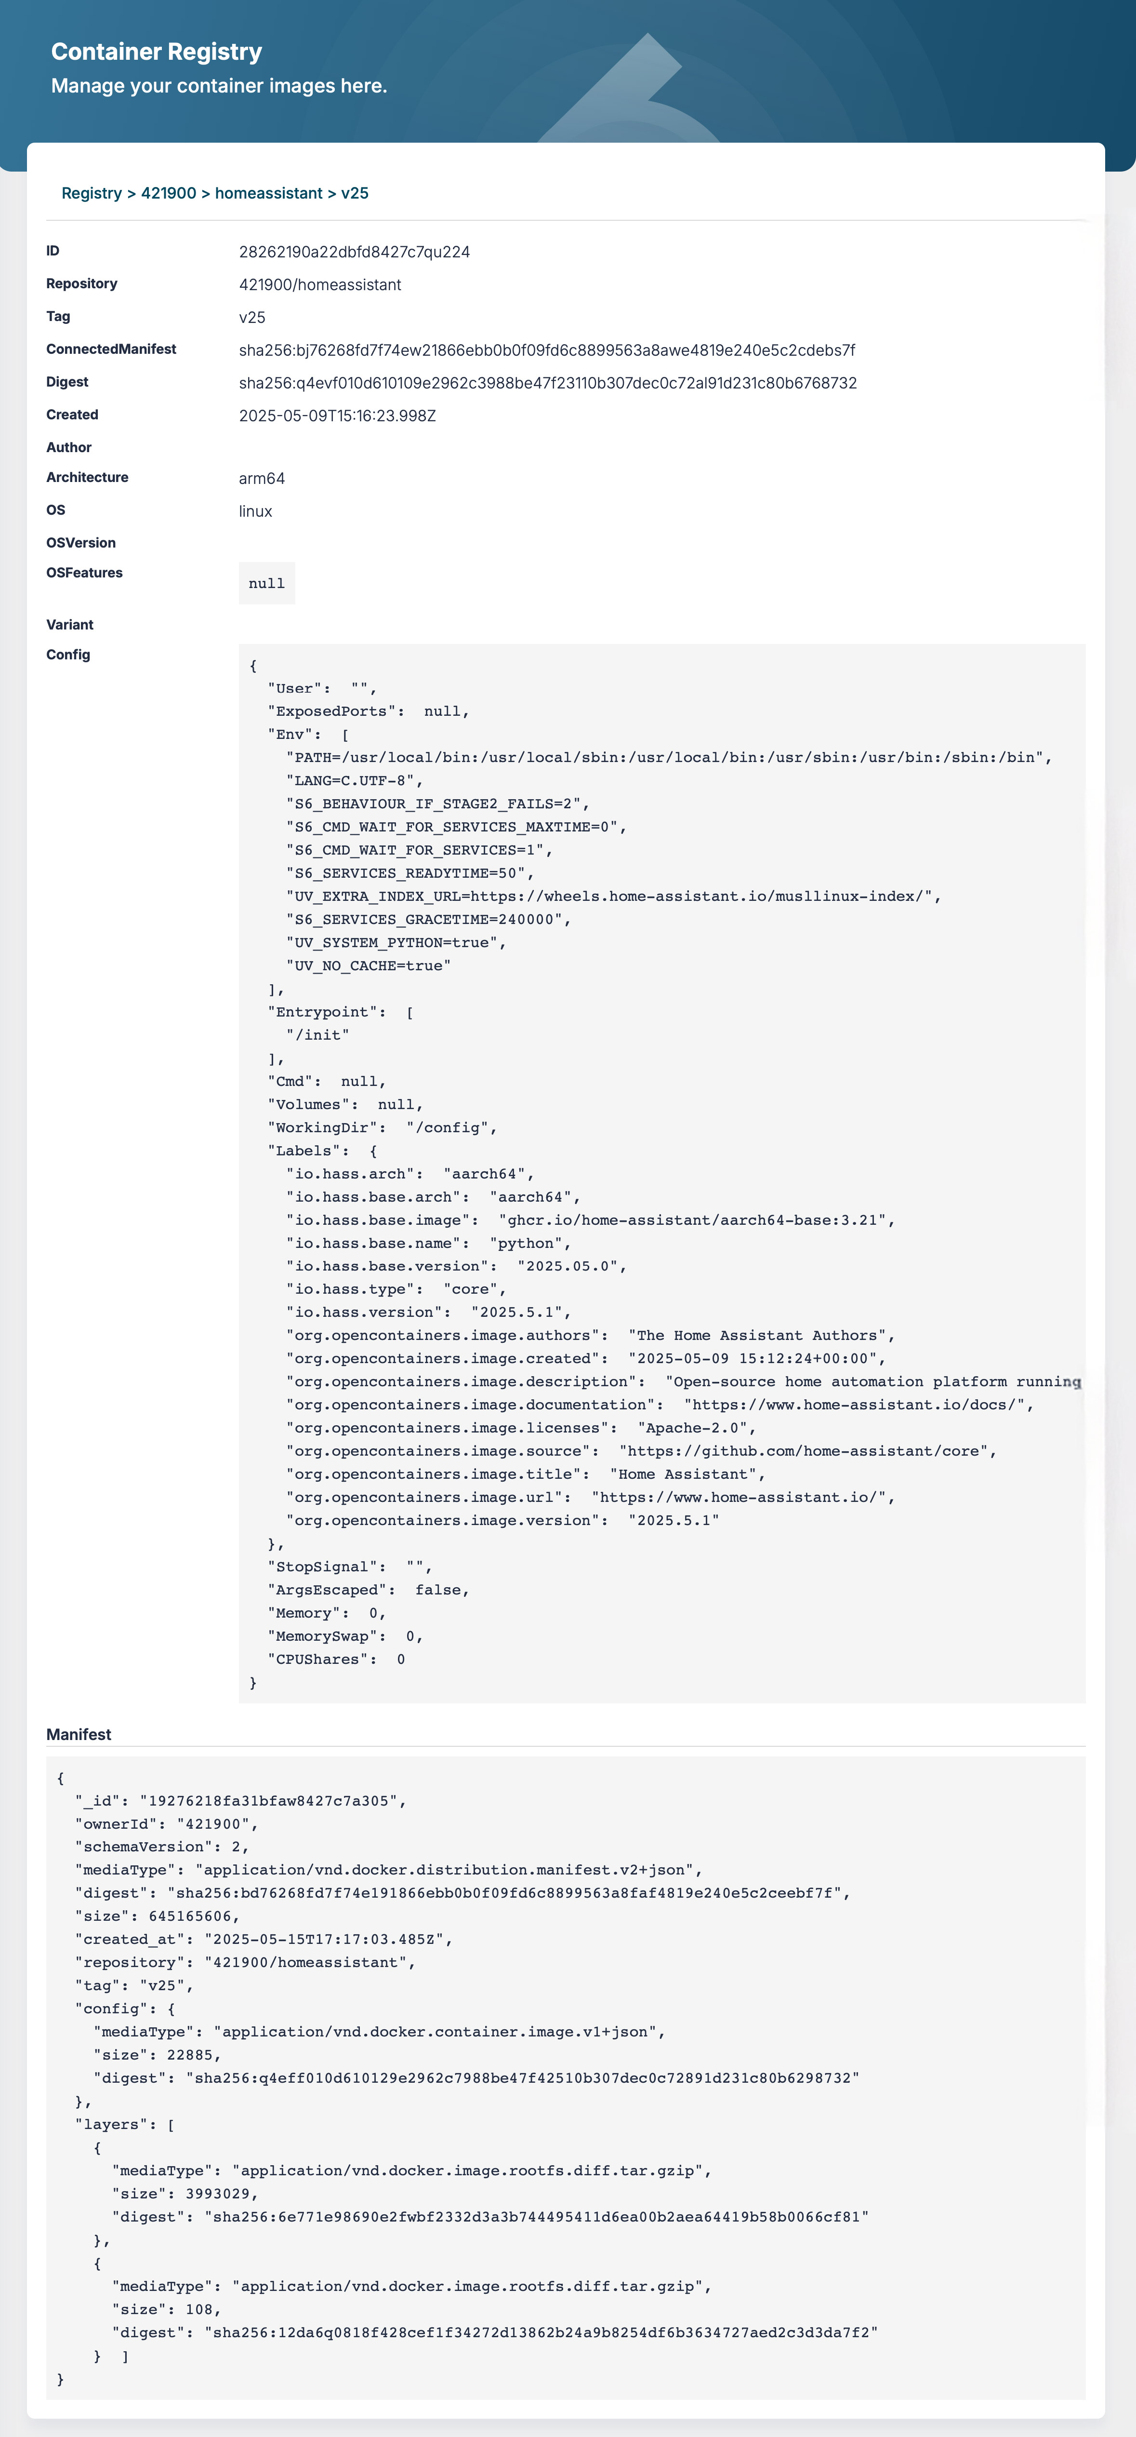Click the Architecture value arm64
Screen dimensions: 1136x2437
click(x=262, y=479)
